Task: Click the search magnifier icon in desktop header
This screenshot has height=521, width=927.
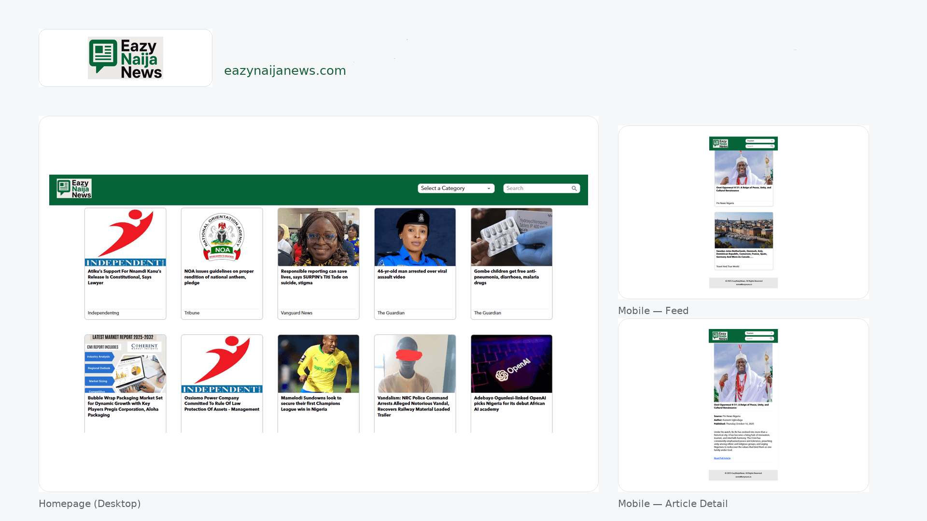Action: [574, 189]
